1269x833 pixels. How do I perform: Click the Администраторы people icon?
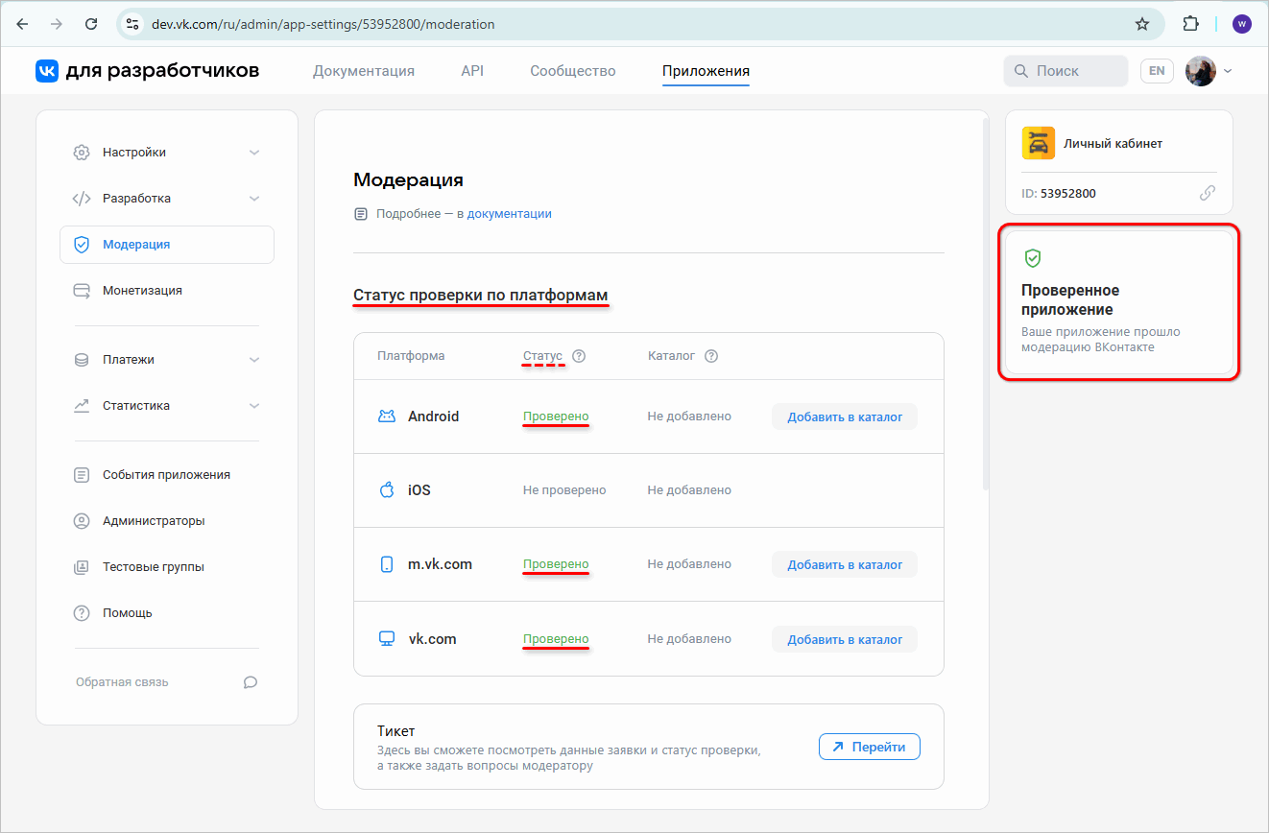click(82, 520)
